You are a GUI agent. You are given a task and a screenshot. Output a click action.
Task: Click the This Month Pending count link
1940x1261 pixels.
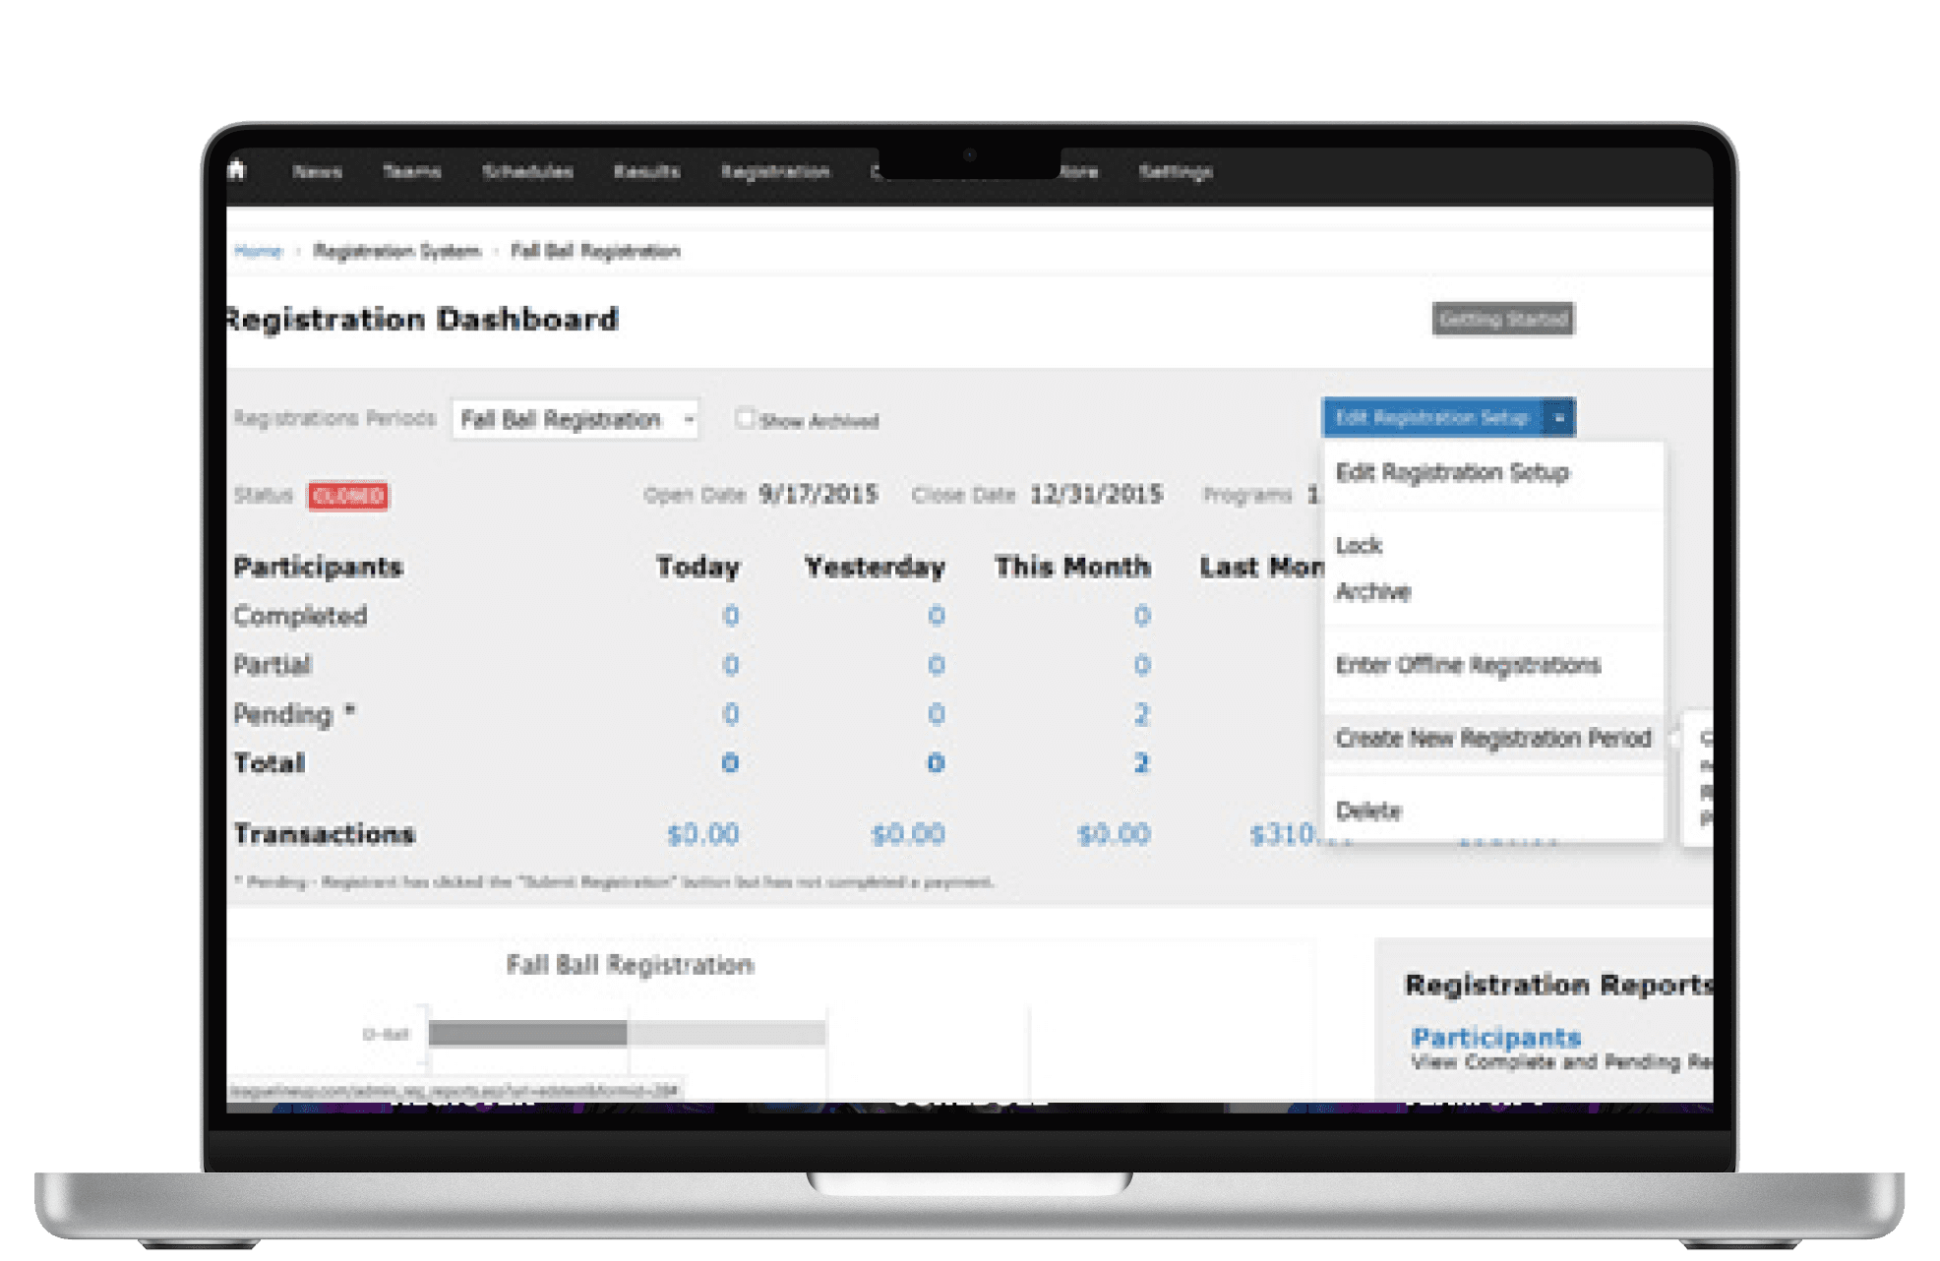[x=1140, y=714]
